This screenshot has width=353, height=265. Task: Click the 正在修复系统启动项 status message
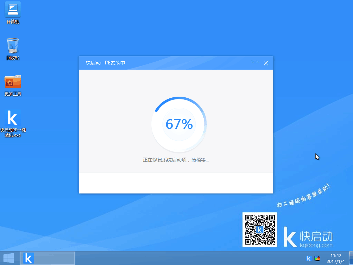click(x=176, y=160)
